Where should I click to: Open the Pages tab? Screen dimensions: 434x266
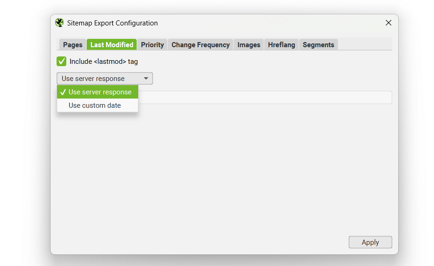[72, 45]
